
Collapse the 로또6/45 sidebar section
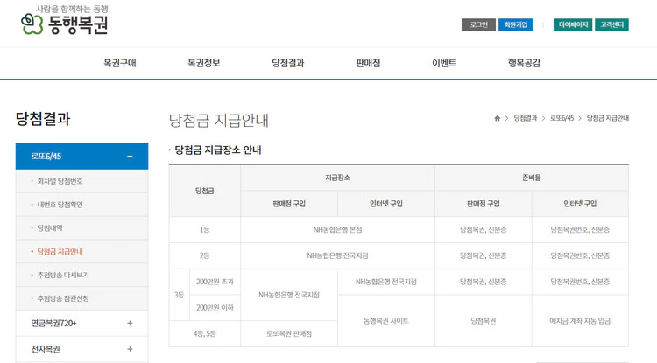pos(130,157)
